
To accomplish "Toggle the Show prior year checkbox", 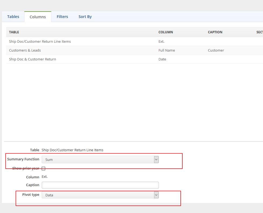I will (44, 168).
